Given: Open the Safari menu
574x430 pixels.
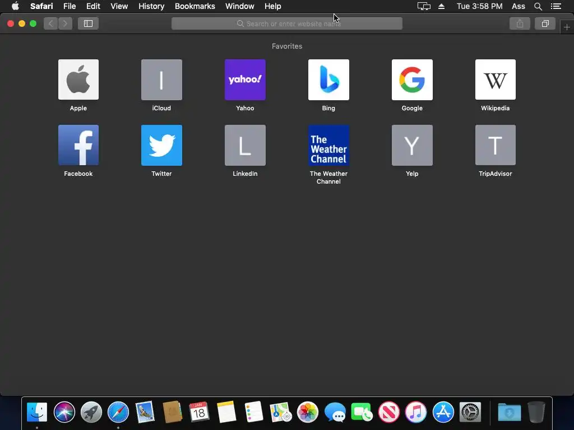Looking at the screenshot, I should coord(41,6).
